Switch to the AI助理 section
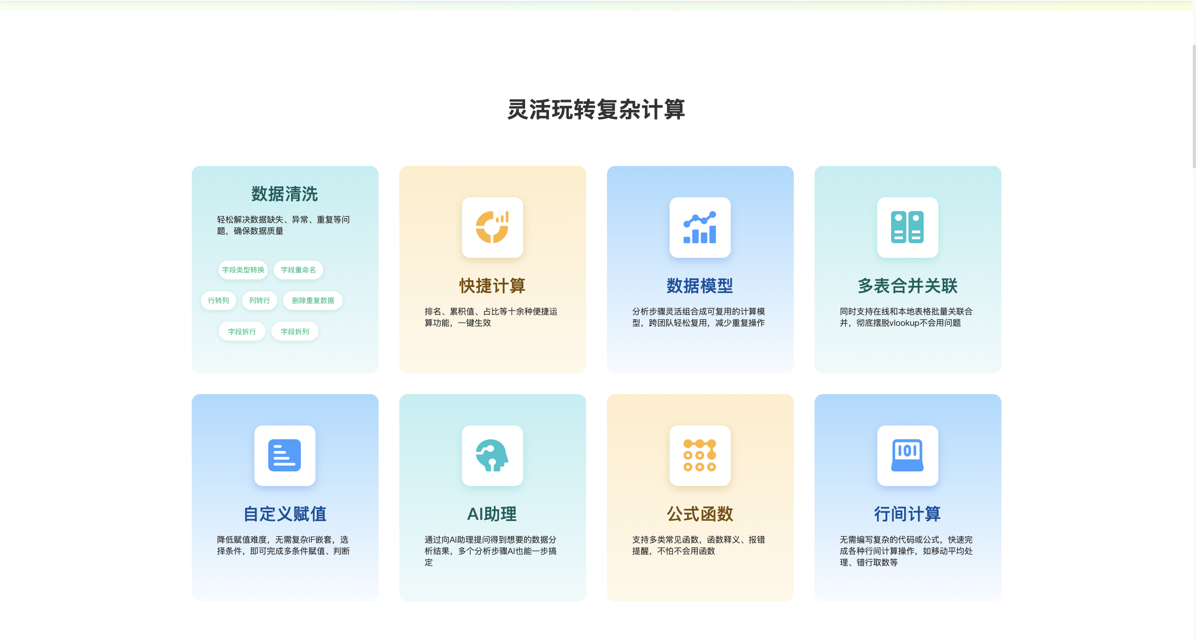1196x641 pixels. (x=492, y=513)
